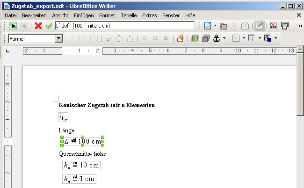Open the anchor type dropdown arrow
Screen dimensions: 304x188
[x=224, y=38]
